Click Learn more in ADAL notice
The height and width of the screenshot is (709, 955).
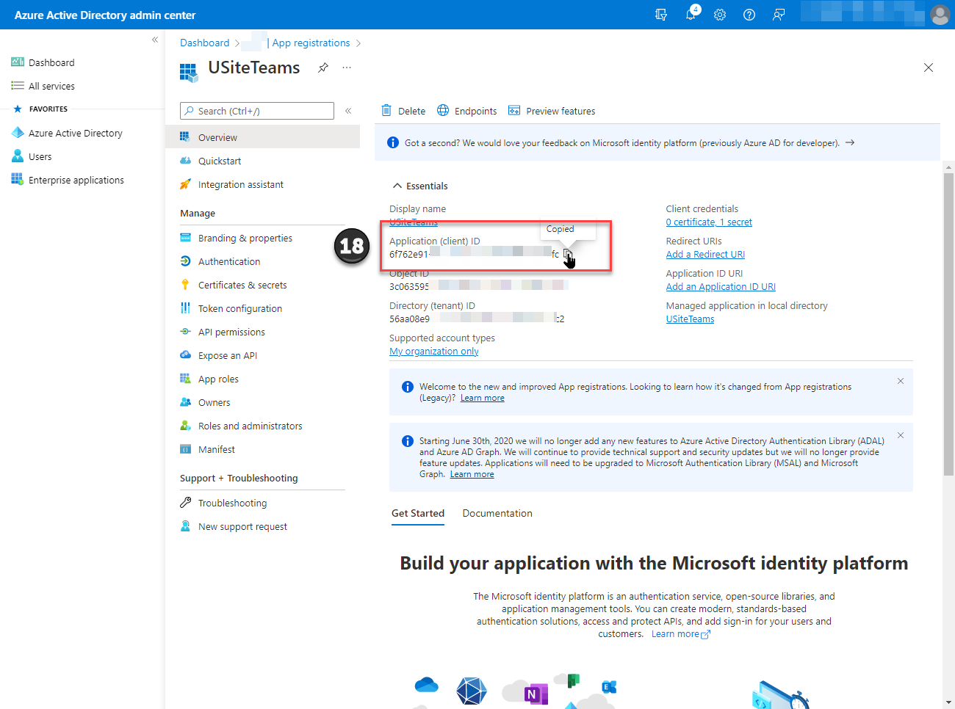coord(472,474)
